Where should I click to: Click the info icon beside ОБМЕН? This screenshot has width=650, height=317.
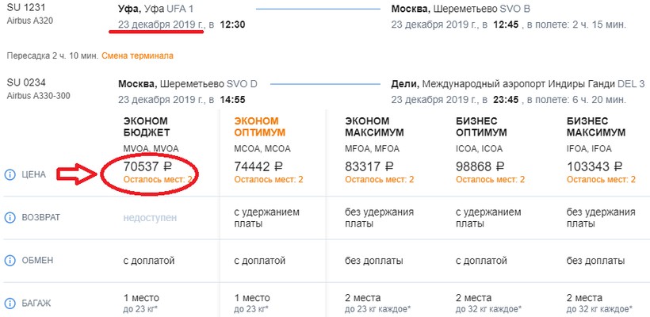[10, 261]
